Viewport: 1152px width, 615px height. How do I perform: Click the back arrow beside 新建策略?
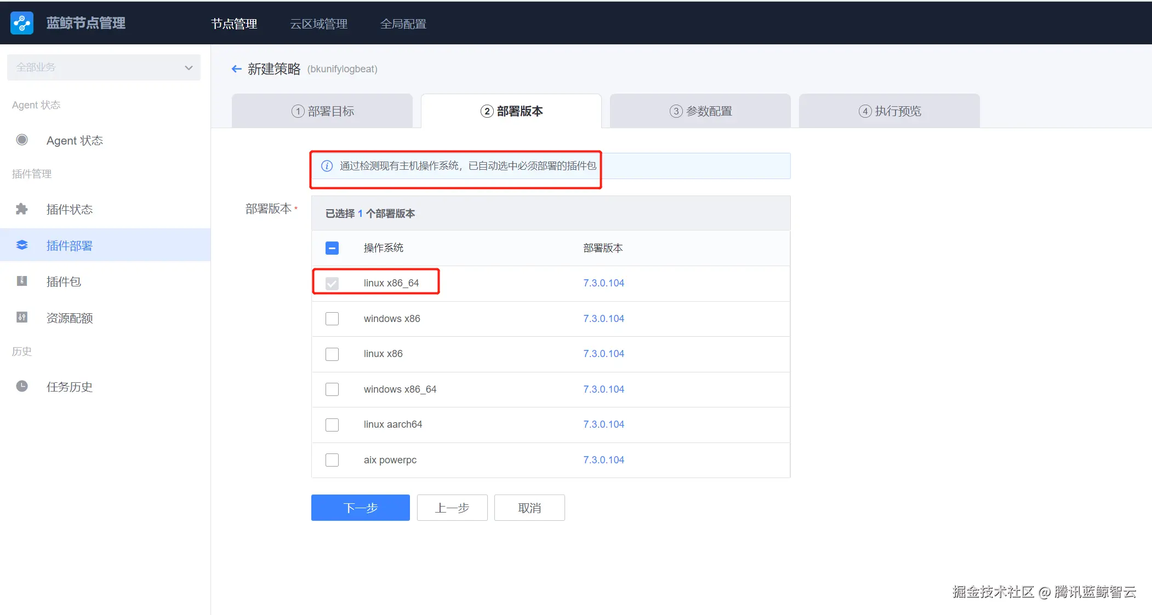click(x=237, y=69)
